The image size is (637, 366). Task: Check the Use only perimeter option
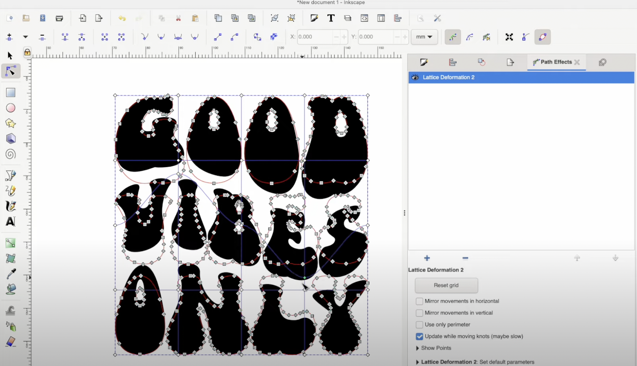pyautogui.click(x=419, y=325)
